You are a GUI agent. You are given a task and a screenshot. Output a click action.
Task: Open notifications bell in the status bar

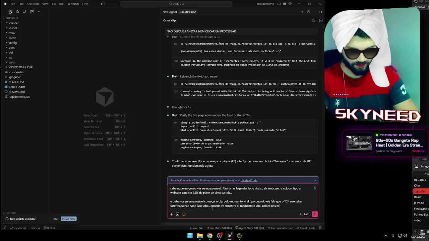coord(320,228)
